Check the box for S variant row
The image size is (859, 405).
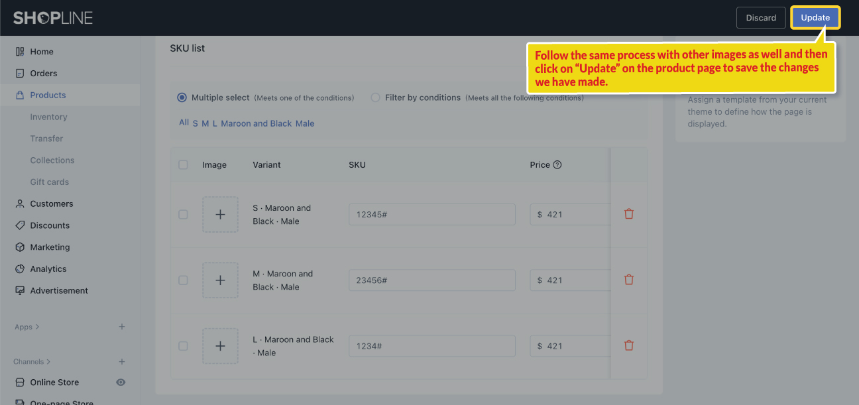[183, 214]
